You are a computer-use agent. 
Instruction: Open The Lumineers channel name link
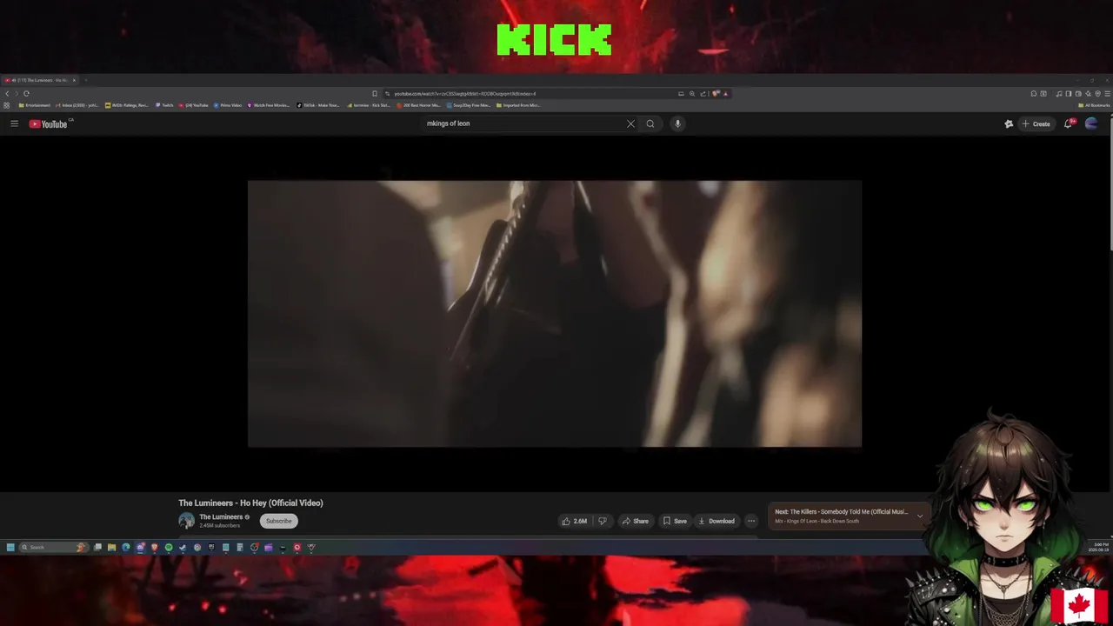coord(221,516)
